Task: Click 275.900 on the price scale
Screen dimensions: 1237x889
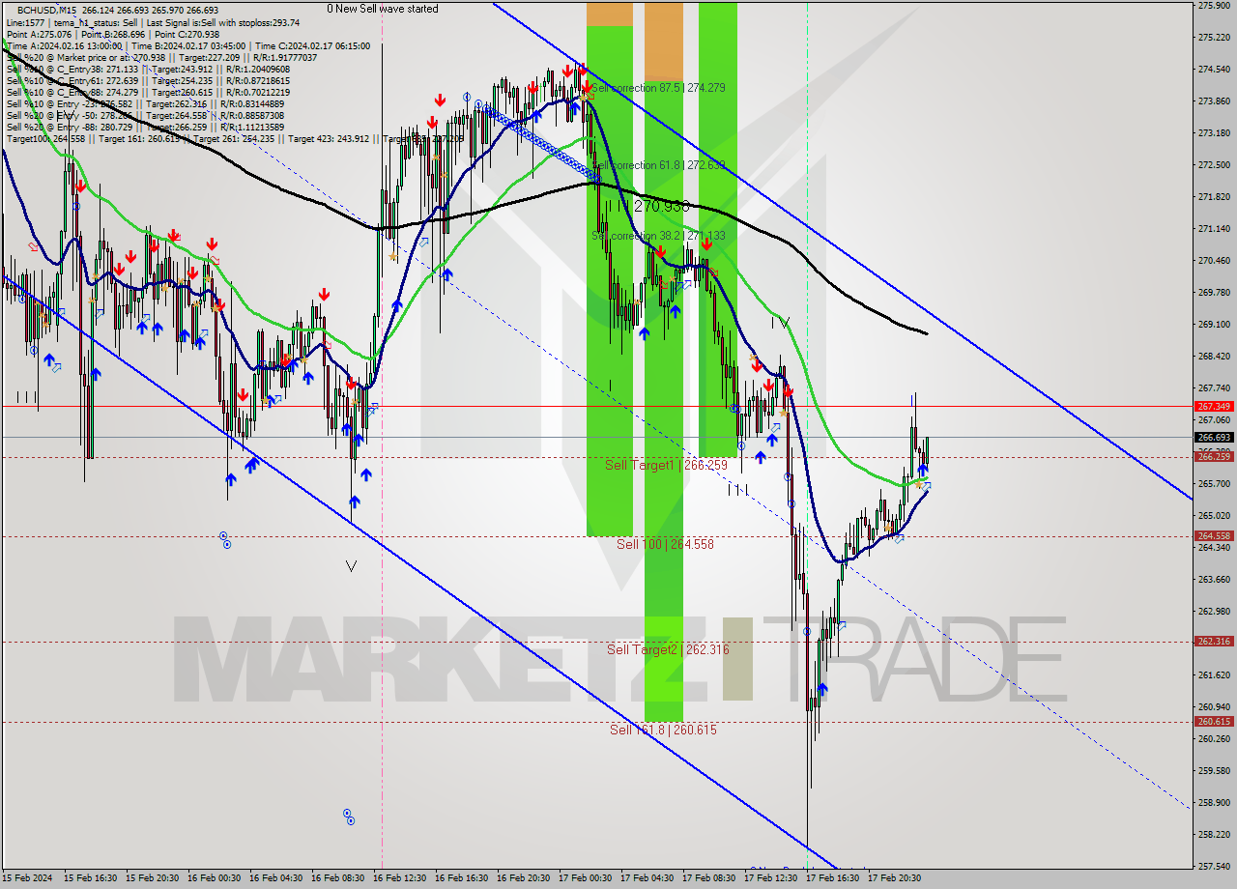Action: [x=1214, y=6]
